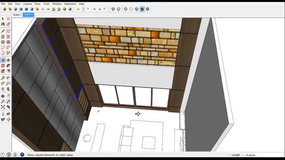Select the Protractor tool

pyautogui.click(x=3, y=84)
